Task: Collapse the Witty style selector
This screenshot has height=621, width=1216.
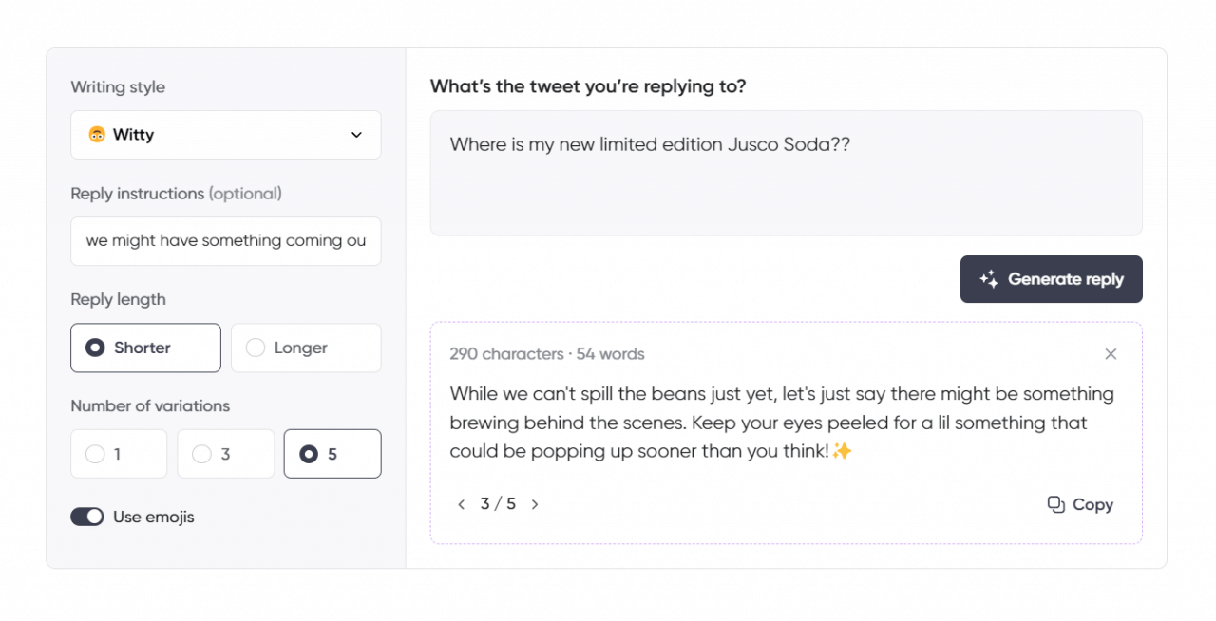Action: point(225,135)
